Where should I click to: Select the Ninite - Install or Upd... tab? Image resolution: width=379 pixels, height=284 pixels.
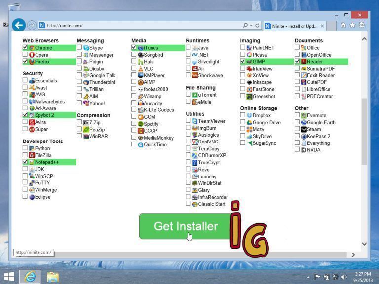coord(295,26)
